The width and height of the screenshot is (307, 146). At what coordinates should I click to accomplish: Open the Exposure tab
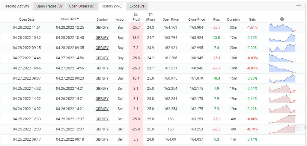coord(137,6)
